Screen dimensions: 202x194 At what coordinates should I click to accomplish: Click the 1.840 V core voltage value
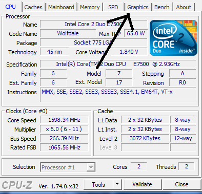point(129,52)
